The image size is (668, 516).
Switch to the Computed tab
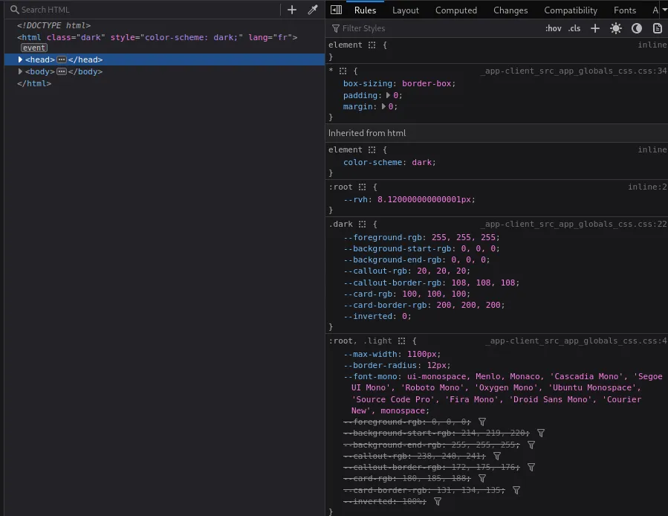(455, 10)
